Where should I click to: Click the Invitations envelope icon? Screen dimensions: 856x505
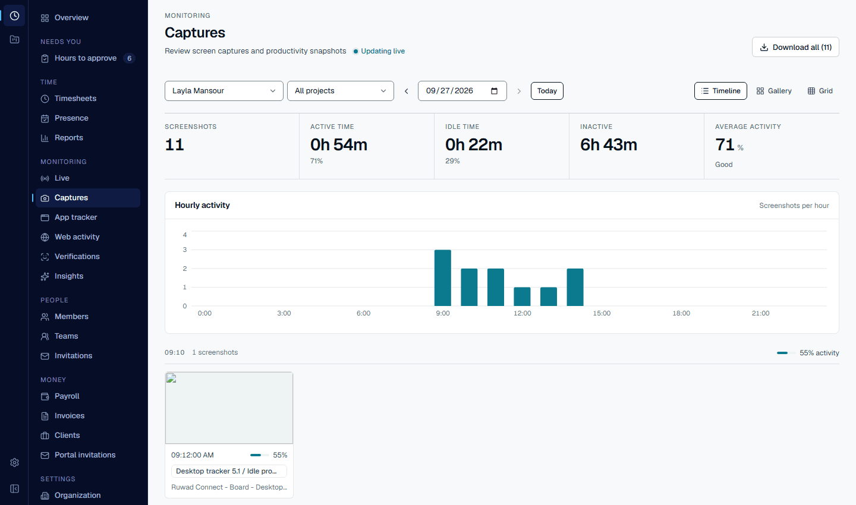45,356
